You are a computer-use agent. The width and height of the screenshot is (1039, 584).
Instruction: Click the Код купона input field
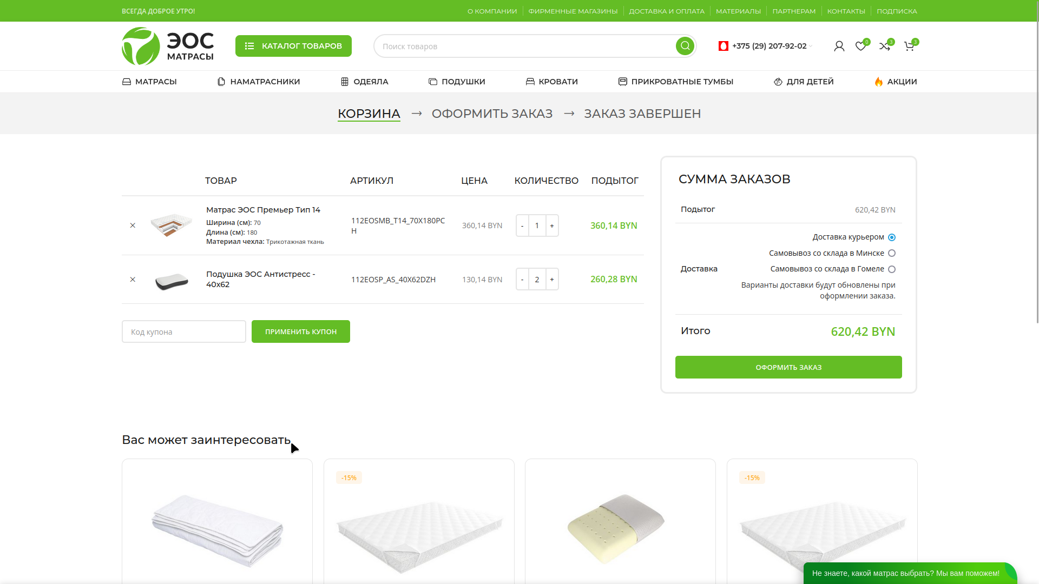click(x=183, y=331)
